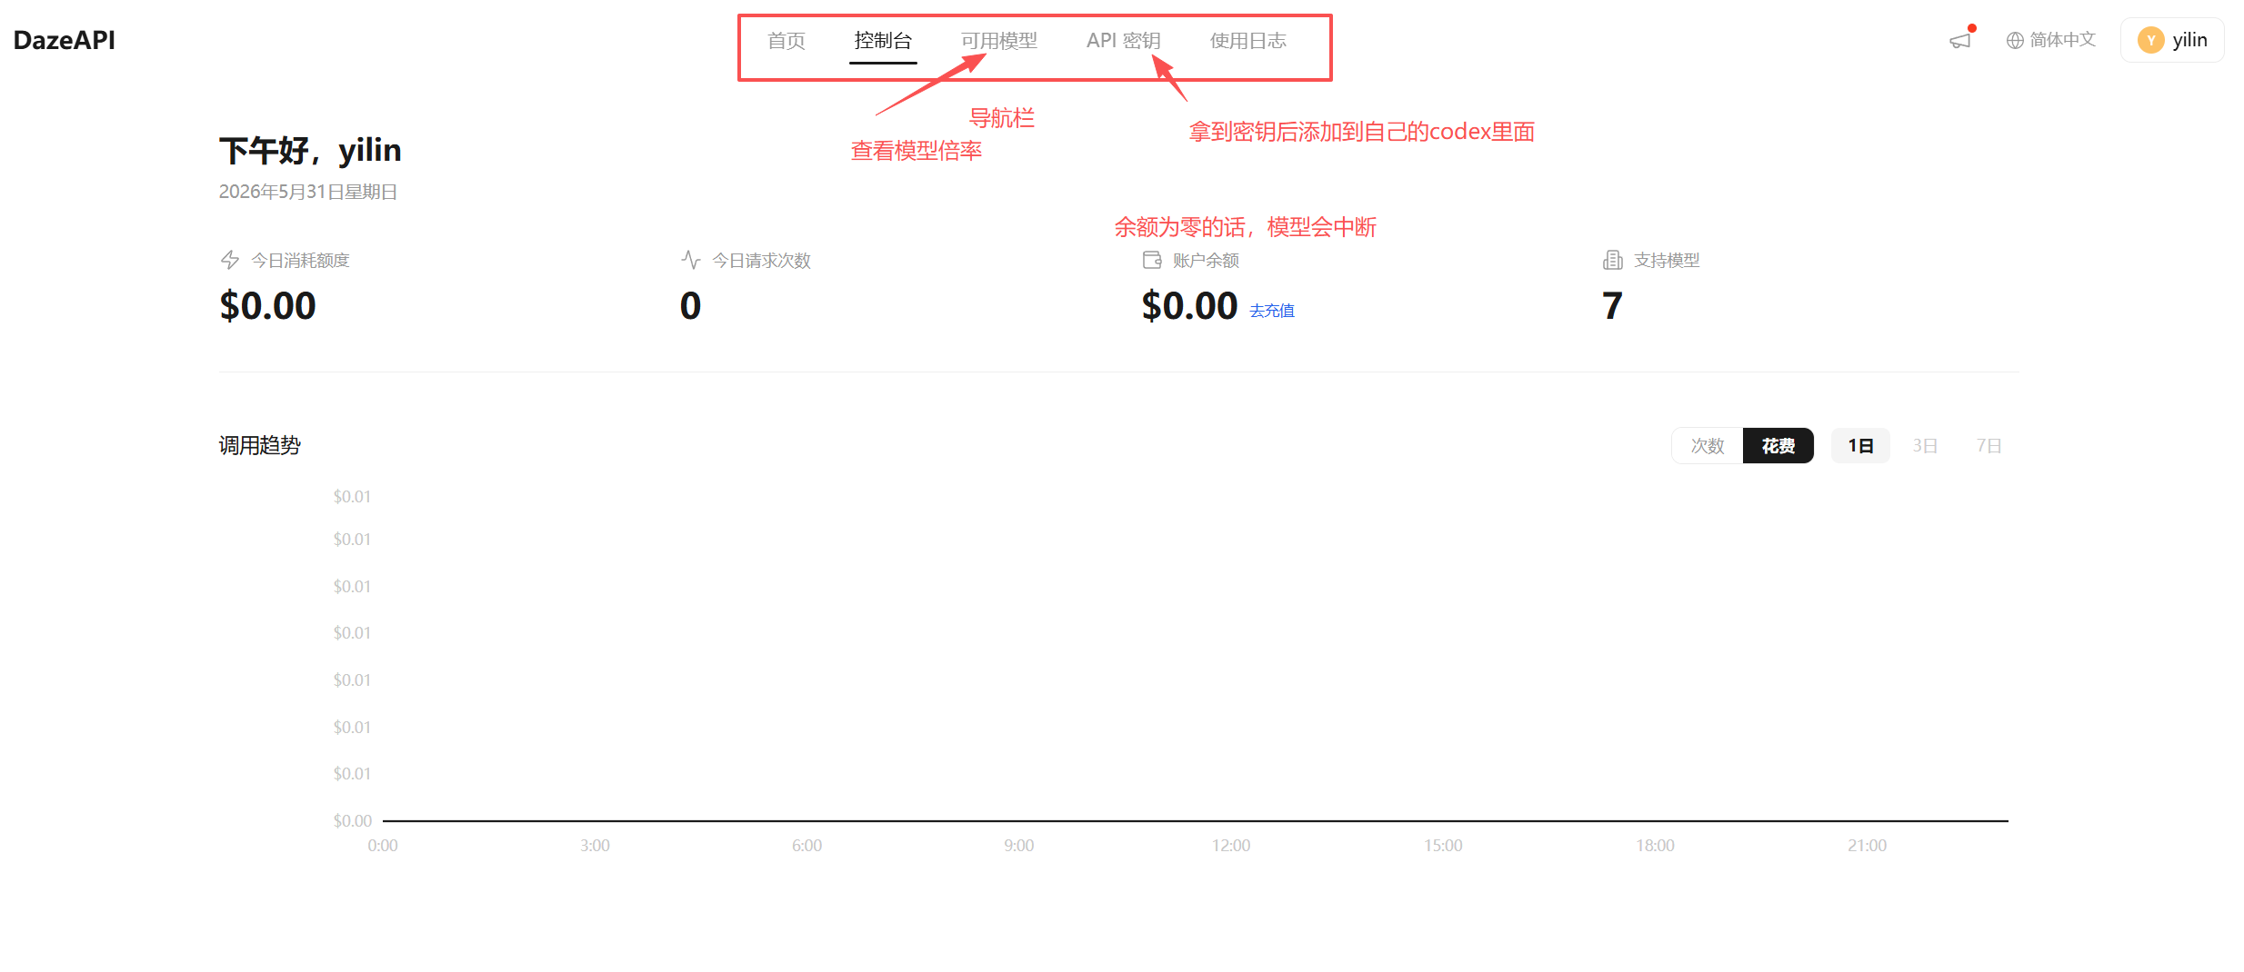
Task: Switch chart to 花费 view
Action: coord(1778,446)
